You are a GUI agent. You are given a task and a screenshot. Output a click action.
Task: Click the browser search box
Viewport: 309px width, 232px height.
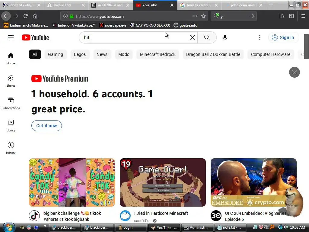pos(234,16)
